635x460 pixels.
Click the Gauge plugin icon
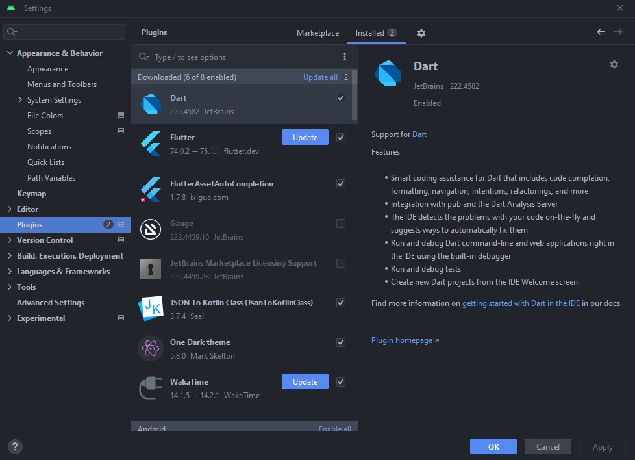click(151, 229)
